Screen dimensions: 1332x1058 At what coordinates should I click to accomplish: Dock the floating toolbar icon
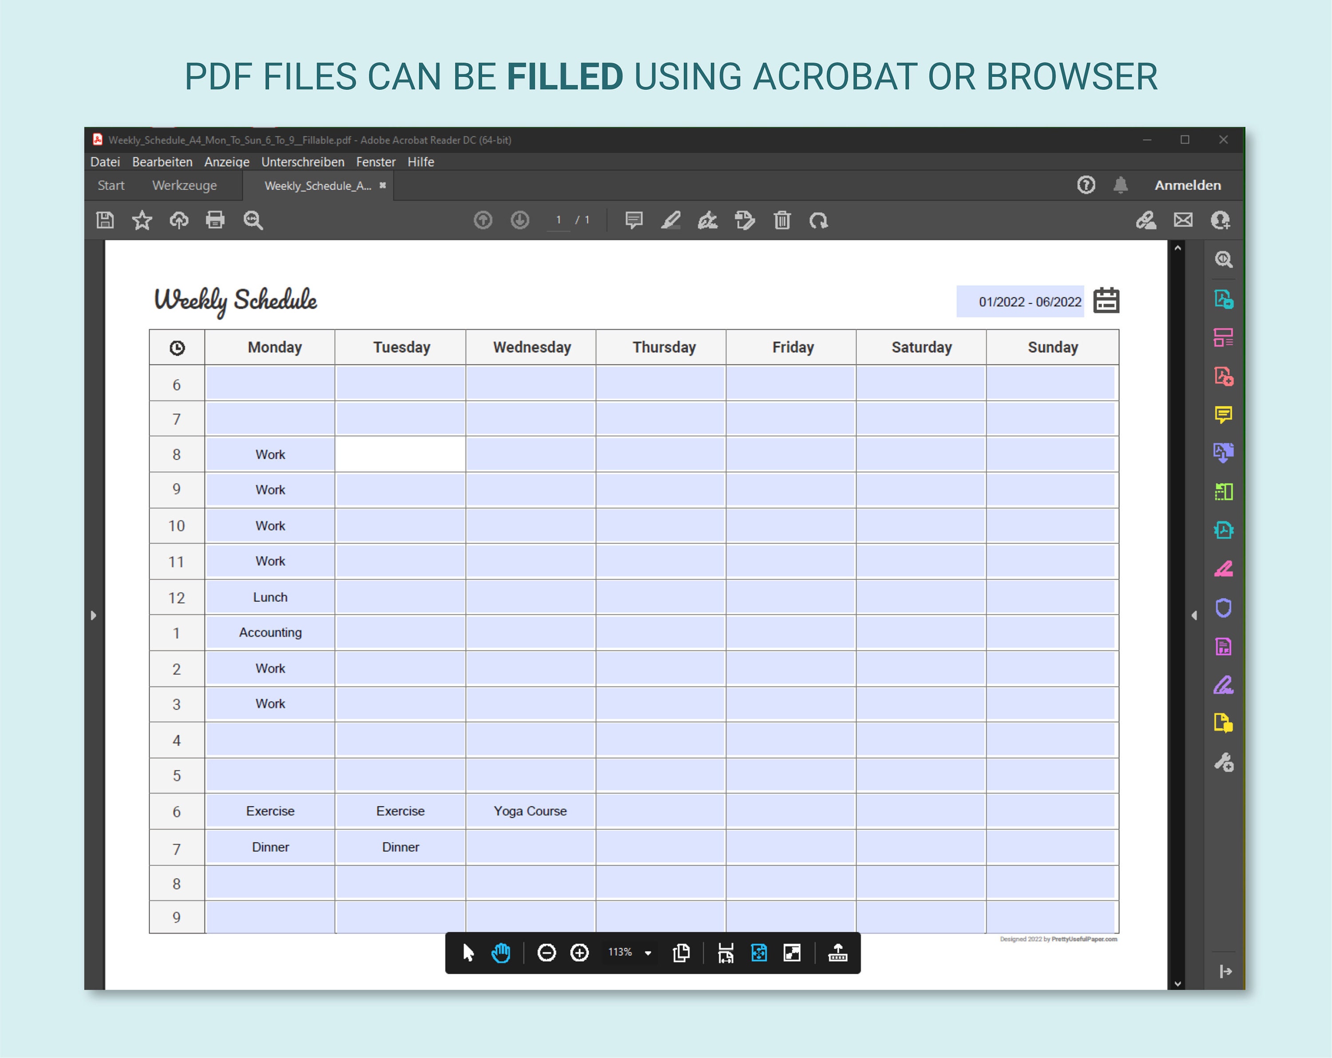coord(838,953)
